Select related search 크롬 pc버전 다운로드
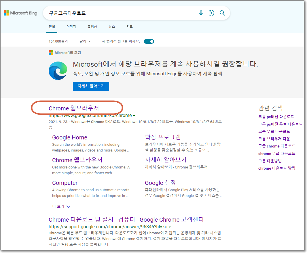The height and width of the screenshot is (253, 307). [x=276, y=117]
